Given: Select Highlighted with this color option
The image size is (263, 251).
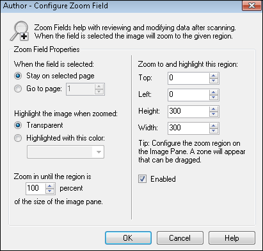Looking at the screenshot, I should click(18, 138).
